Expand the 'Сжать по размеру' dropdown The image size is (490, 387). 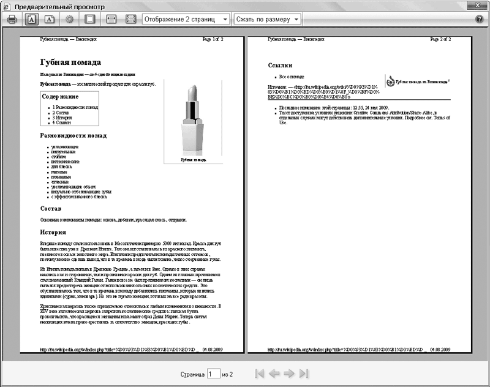click(268, 20)
